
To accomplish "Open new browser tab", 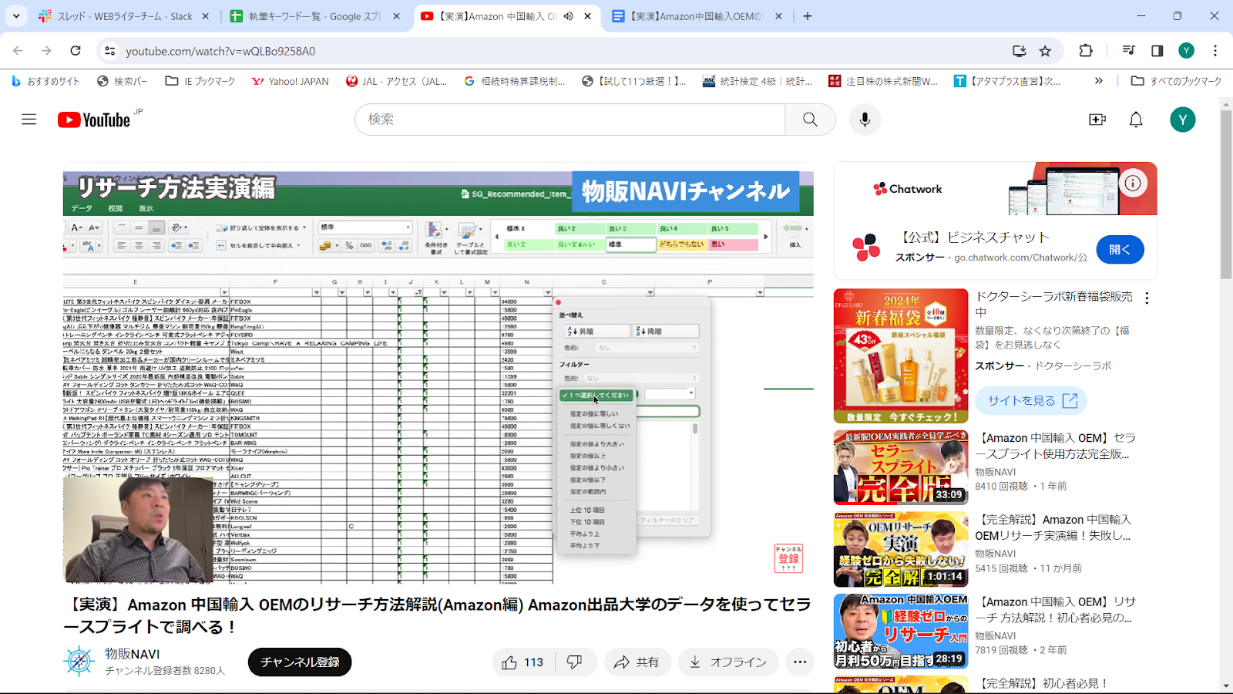I will pos(808,16).
